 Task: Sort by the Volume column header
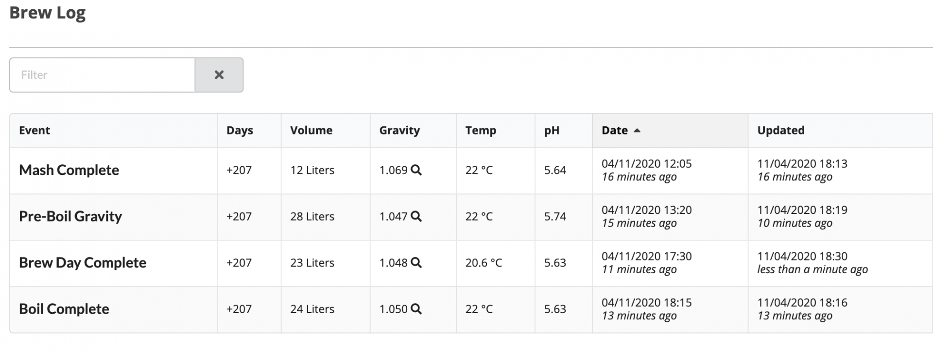coord(311,130)
